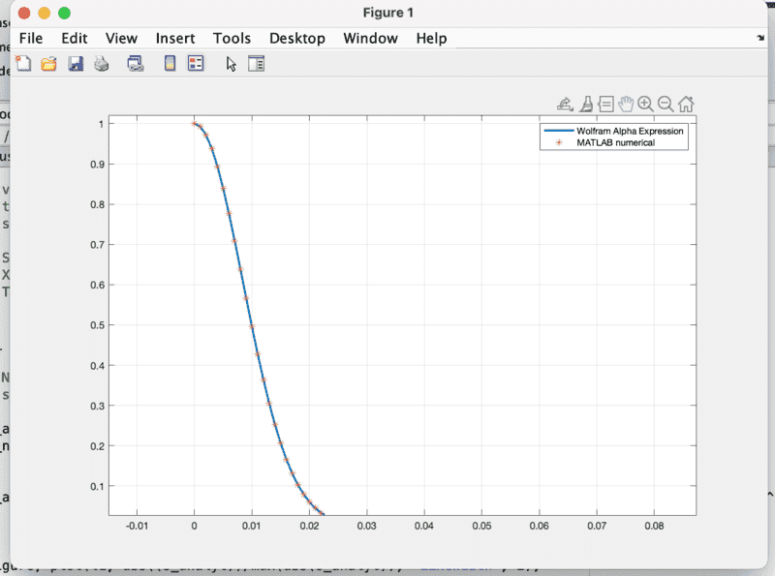Click the Insert Colorbar toolbar icon

pos(170,64)
